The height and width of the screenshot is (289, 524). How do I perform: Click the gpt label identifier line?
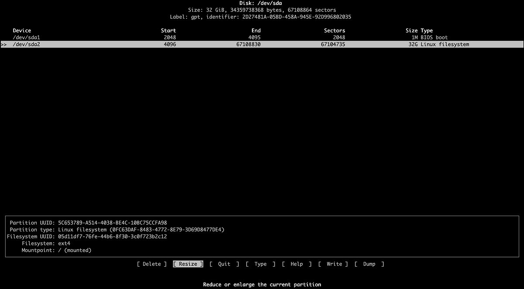pos(262,17)
